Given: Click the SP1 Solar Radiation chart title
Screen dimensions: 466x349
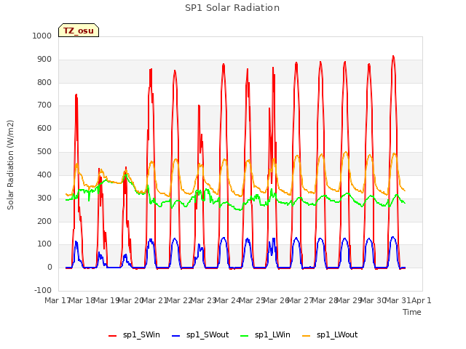Looking at the screenshot, I should tap(232, 8).
